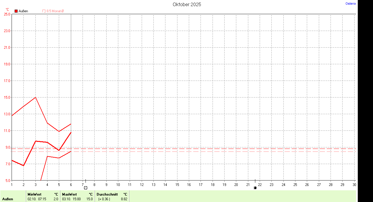Click the Außen legend label text
The width and height of the screenshot is (373, 202).
pos(23,11)
